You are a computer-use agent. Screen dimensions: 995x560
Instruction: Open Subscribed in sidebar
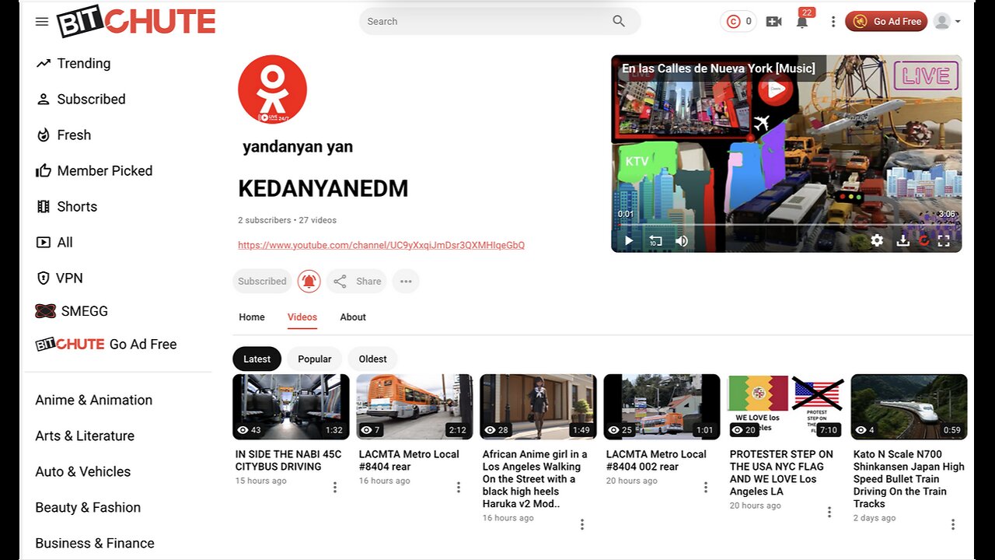point(81,100)
